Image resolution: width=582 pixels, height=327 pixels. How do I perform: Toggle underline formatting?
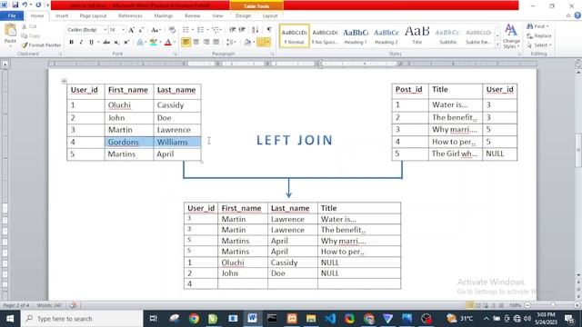point(91,43)
